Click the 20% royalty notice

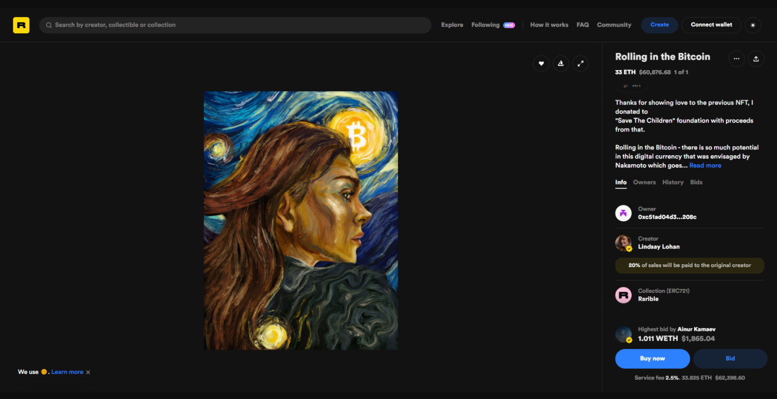point(689,265)
